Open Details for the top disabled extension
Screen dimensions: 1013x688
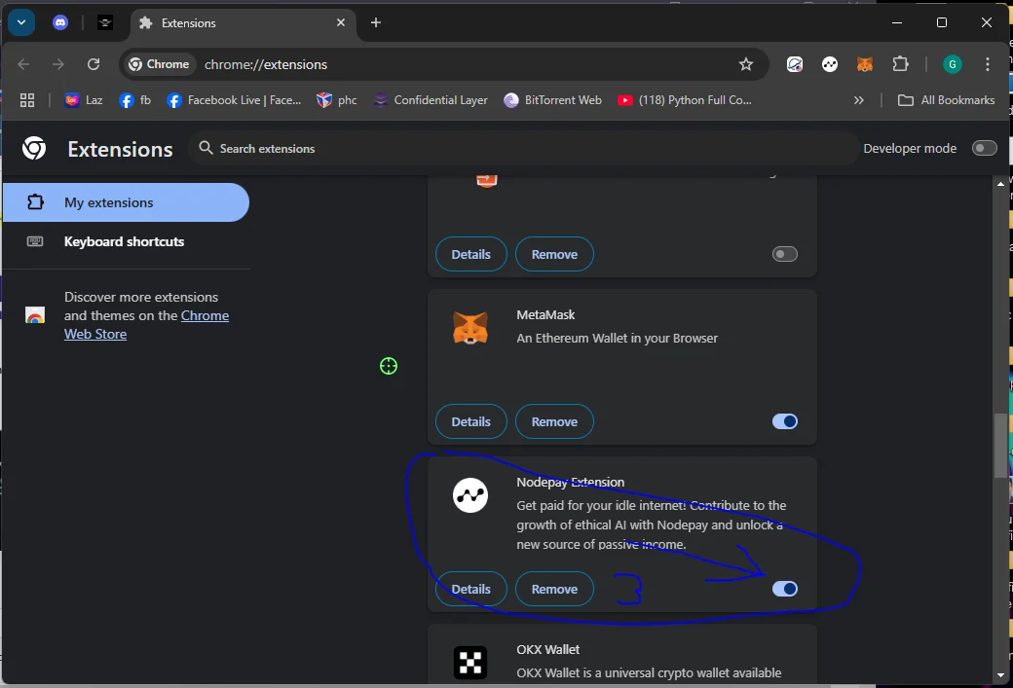pos(471,254)
